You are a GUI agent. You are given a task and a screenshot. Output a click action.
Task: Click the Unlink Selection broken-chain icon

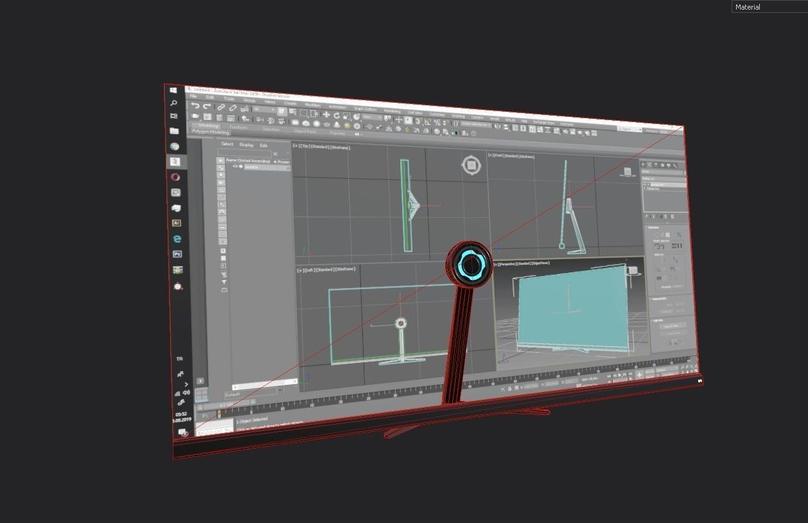pyautogui.click(x=233, y=108)
